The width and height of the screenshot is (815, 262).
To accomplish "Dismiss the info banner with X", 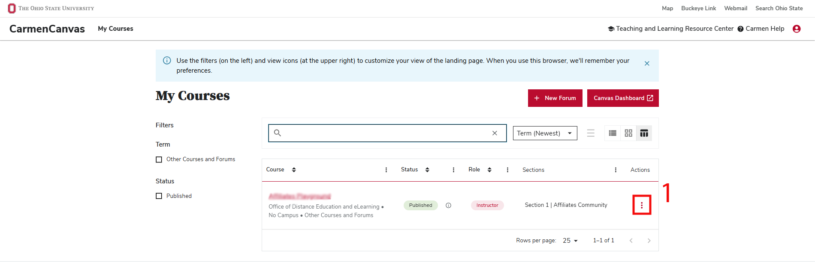I will 647,63.
